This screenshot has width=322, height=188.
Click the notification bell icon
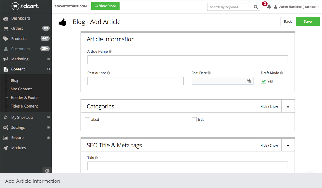point(269,7)
